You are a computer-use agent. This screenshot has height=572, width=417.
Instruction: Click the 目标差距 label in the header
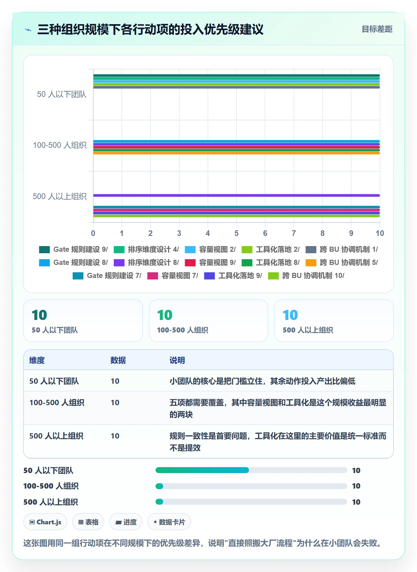[x=377, y=29]
